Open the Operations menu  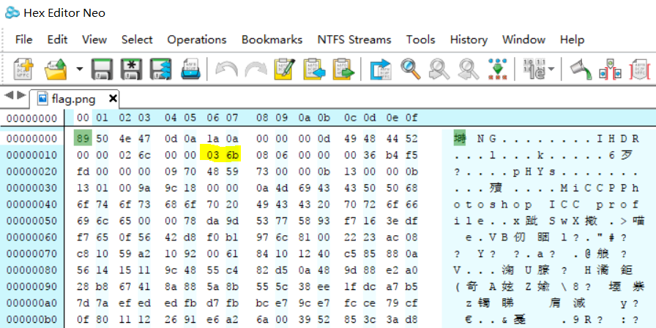tap(197, 39)
